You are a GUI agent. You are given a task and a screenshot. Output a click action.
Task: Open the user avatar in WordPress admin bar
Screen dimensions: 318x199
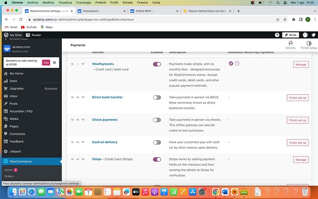click(x=305, y=35)
